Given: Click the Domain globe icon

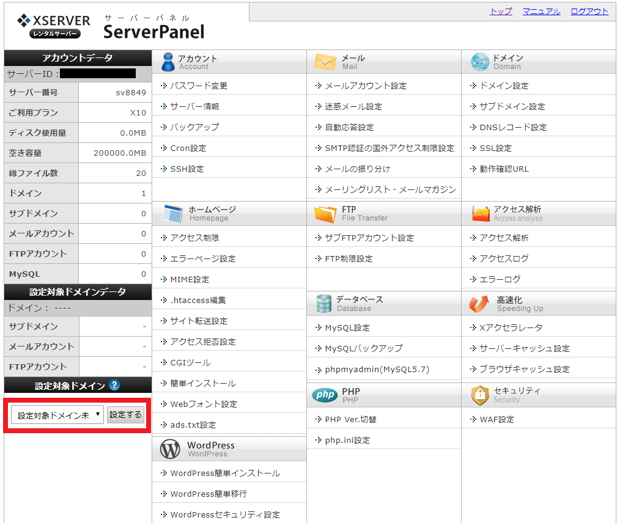Looking at the screenshot, I should (480, 62).
